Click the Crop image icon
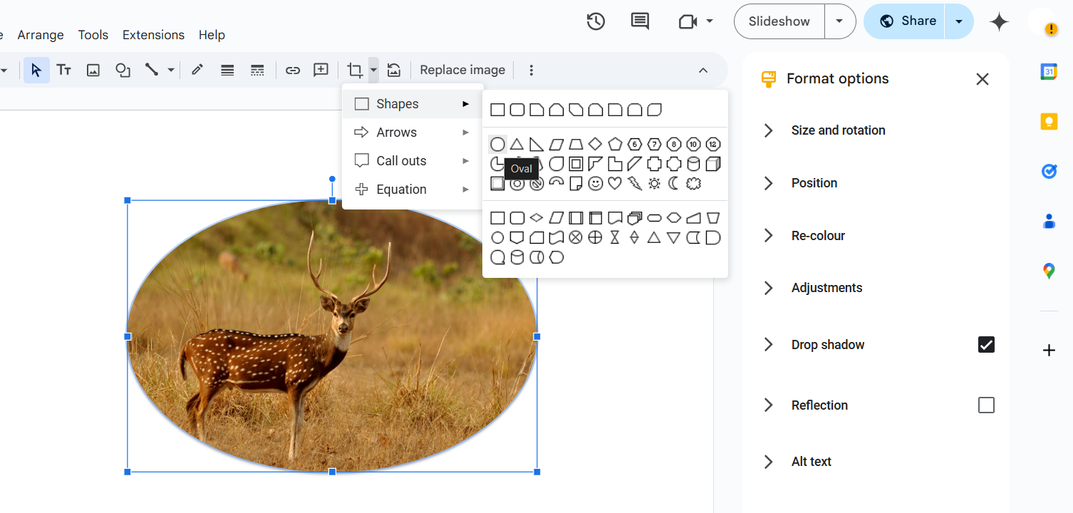Viewport: 1073px width, 513px height. tap(354, 70)
